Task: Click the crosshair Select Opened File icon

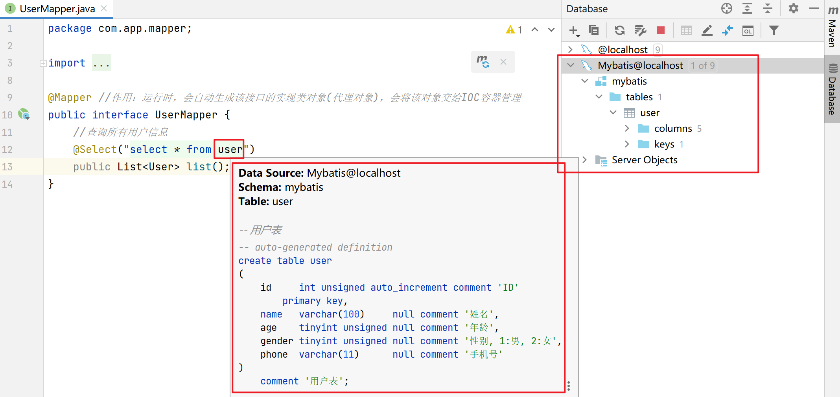Action: click(727, 8)
